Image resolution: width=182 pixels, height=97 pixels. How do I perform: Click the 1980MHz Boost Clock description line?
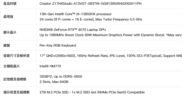[x=111, y=35]
